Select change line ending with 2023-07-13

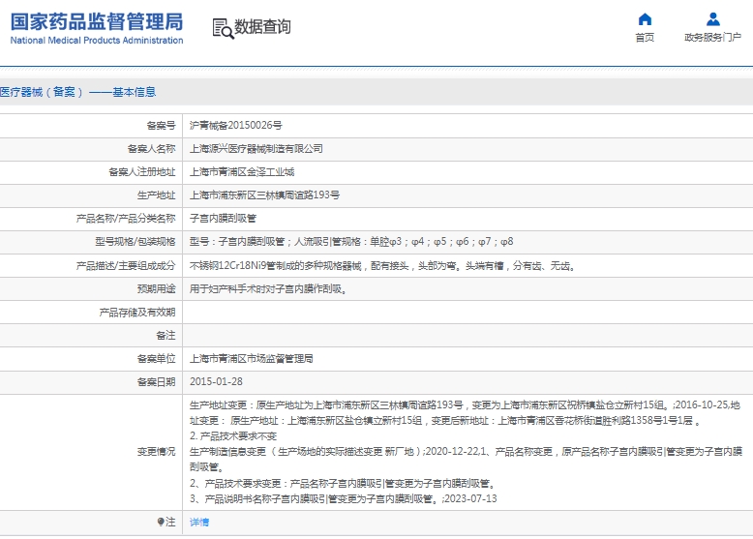click(344, 498)
